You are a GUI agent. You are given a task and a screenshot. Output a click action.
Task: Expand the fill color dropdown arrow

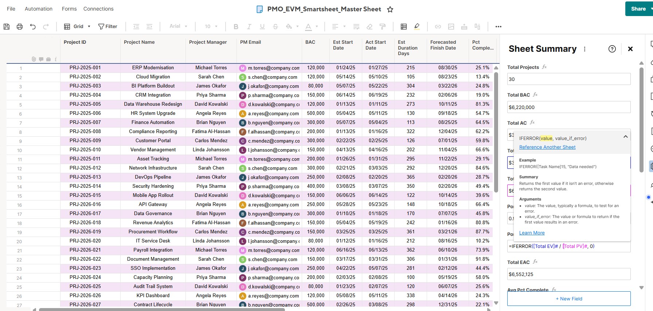pos(297,26)
